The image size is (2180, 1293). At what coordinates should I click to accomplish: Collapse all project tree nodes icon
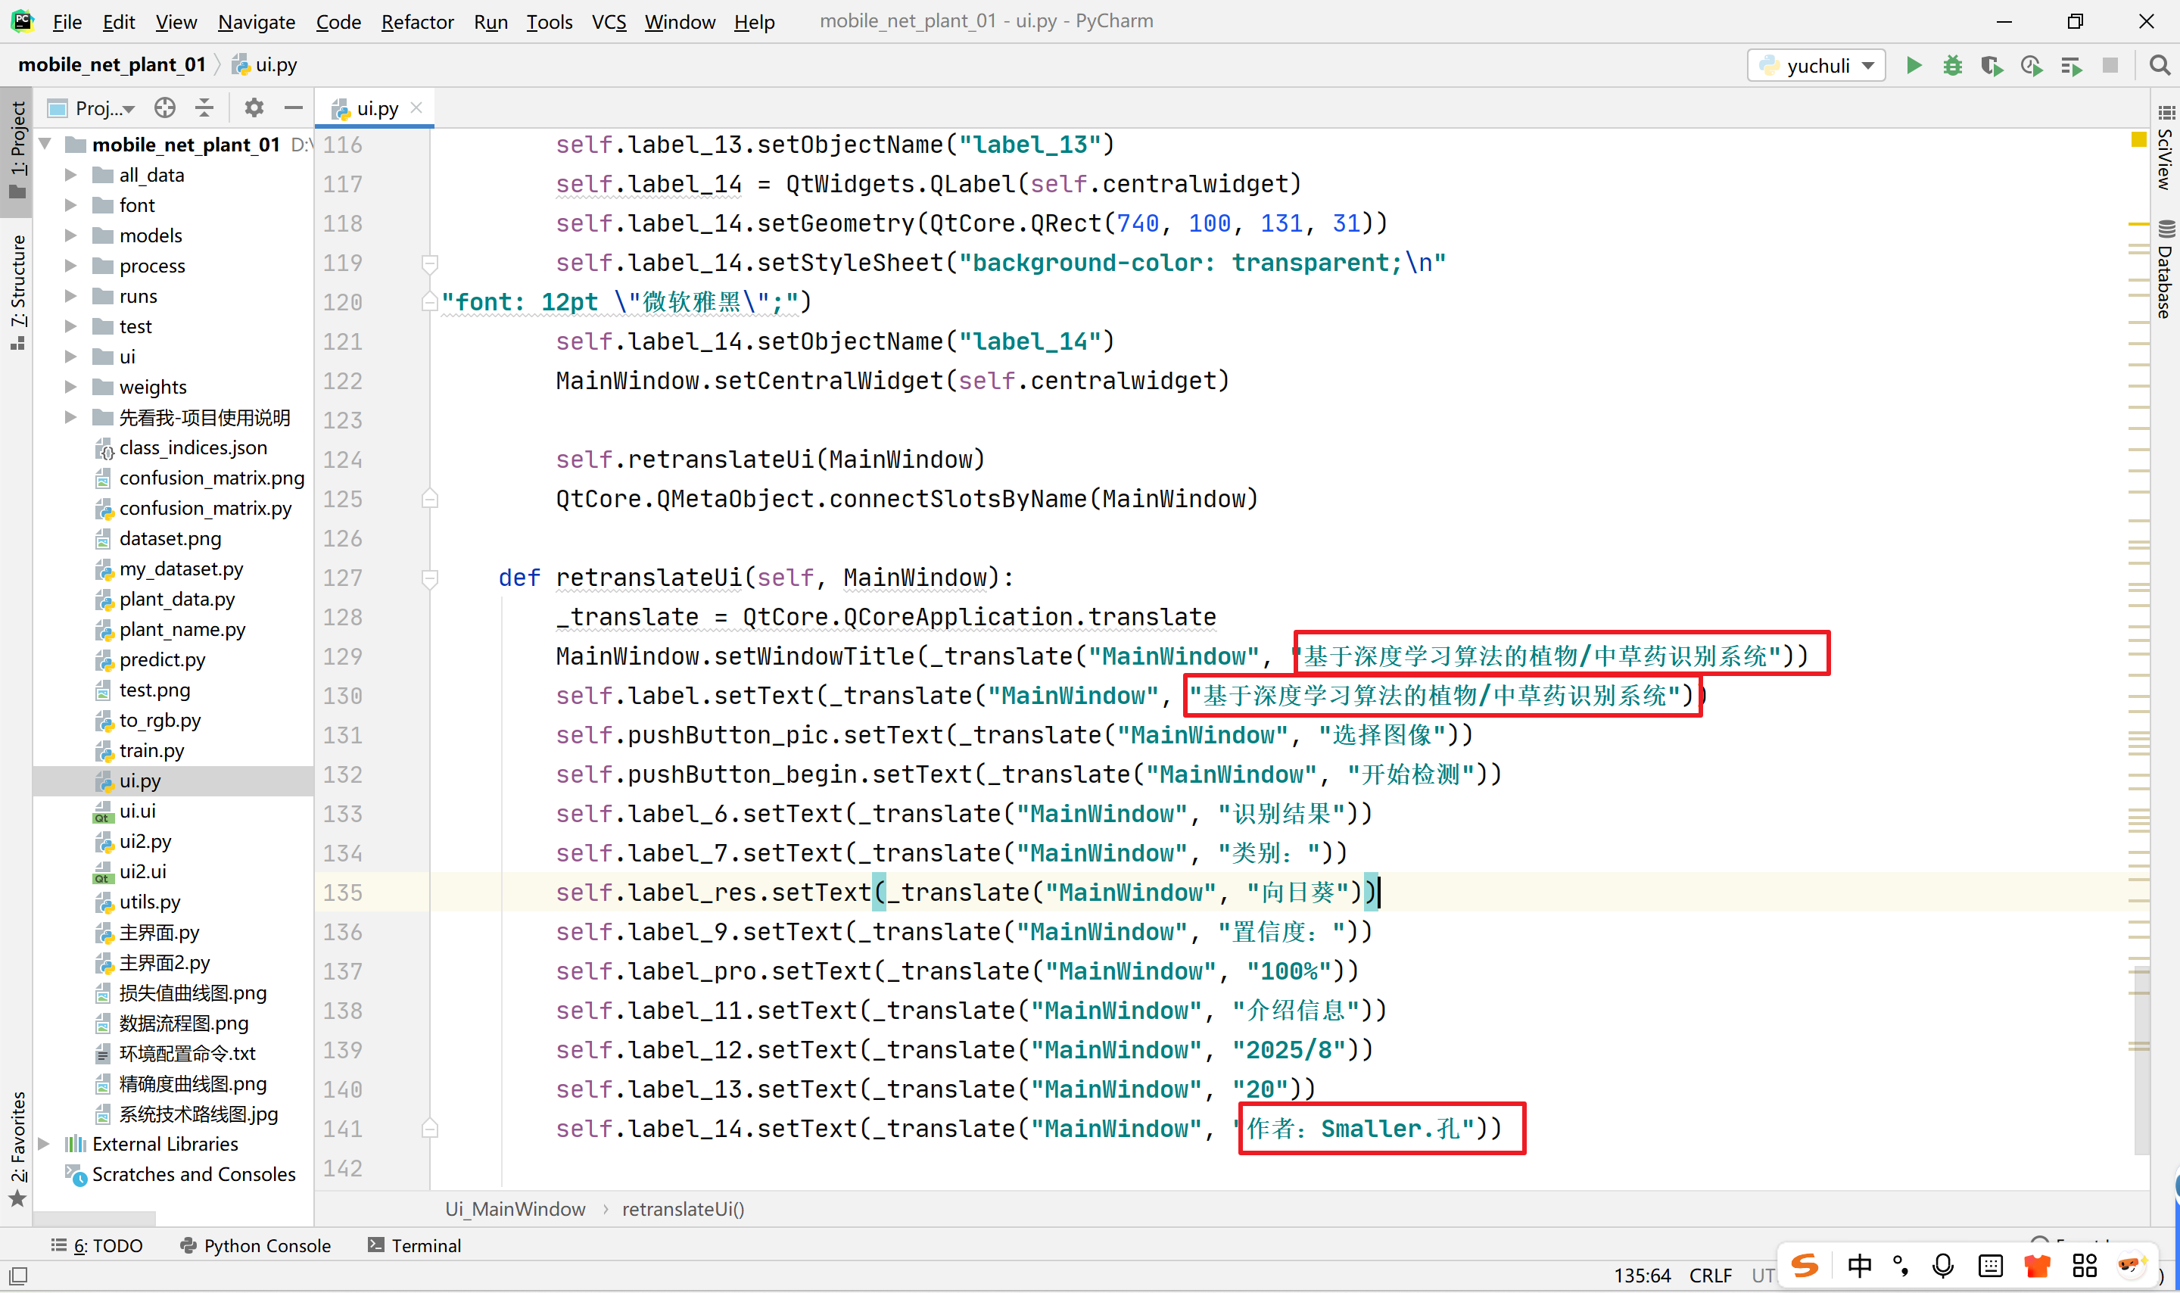coord(204,107)
